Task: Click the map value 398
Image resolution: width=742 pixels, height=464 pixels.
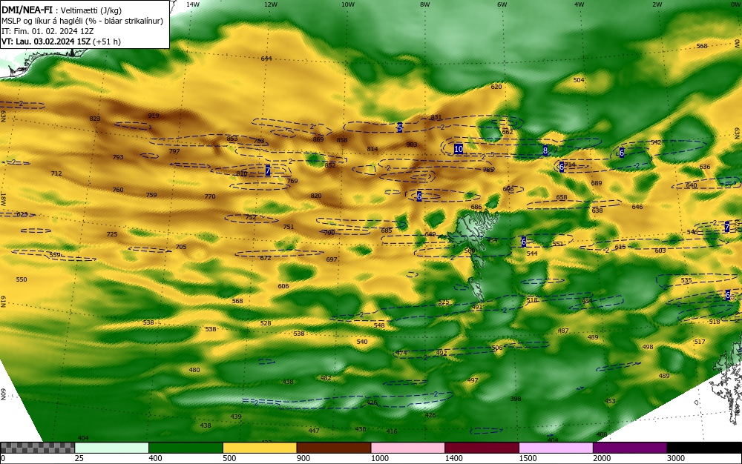Action: tap(516, 399)
